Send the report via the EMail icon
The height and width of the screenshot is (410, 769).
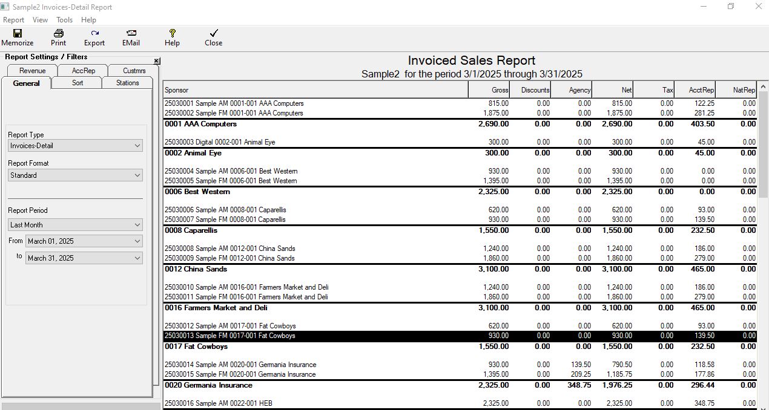(x=131, y=34)
